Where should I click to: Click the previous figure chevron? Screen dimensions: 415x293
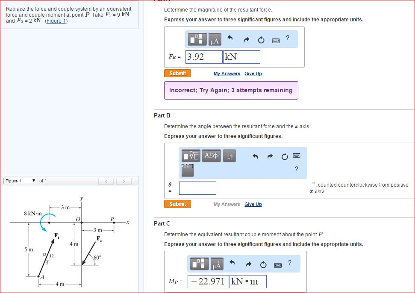click(x=106, y=180)
